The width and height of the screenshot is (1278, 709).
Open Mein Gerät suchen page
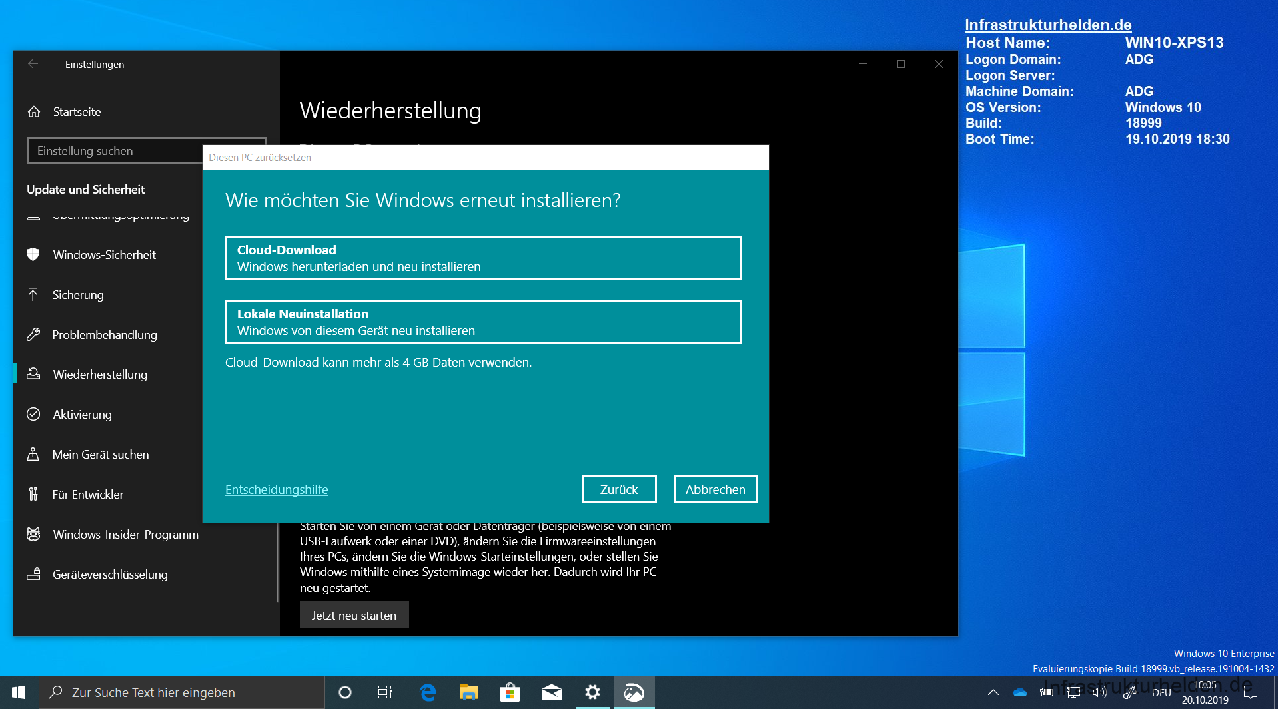tap(101, 455)
